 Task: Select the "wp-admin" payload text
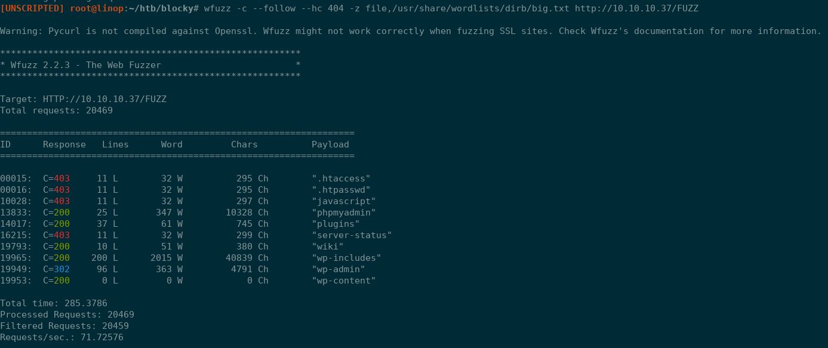point(338,269)
